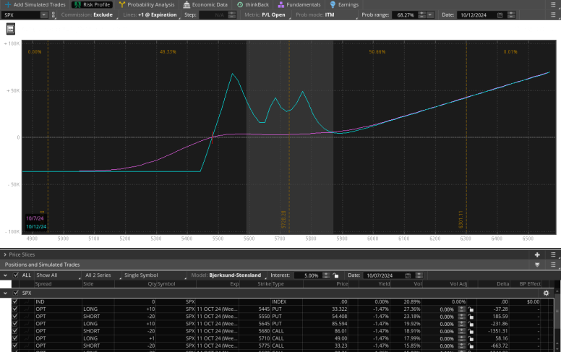Expand the Price Slices panel

[x=4, y=254]
